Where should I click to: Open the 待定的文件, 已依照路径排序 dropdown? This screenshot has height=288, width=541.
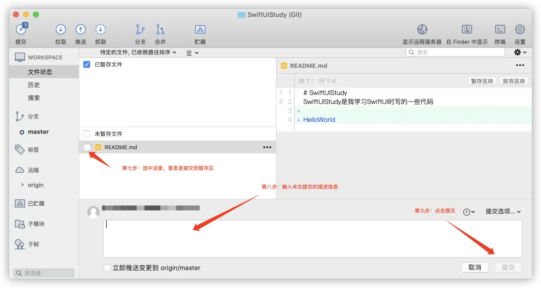[x=138, y=53]
